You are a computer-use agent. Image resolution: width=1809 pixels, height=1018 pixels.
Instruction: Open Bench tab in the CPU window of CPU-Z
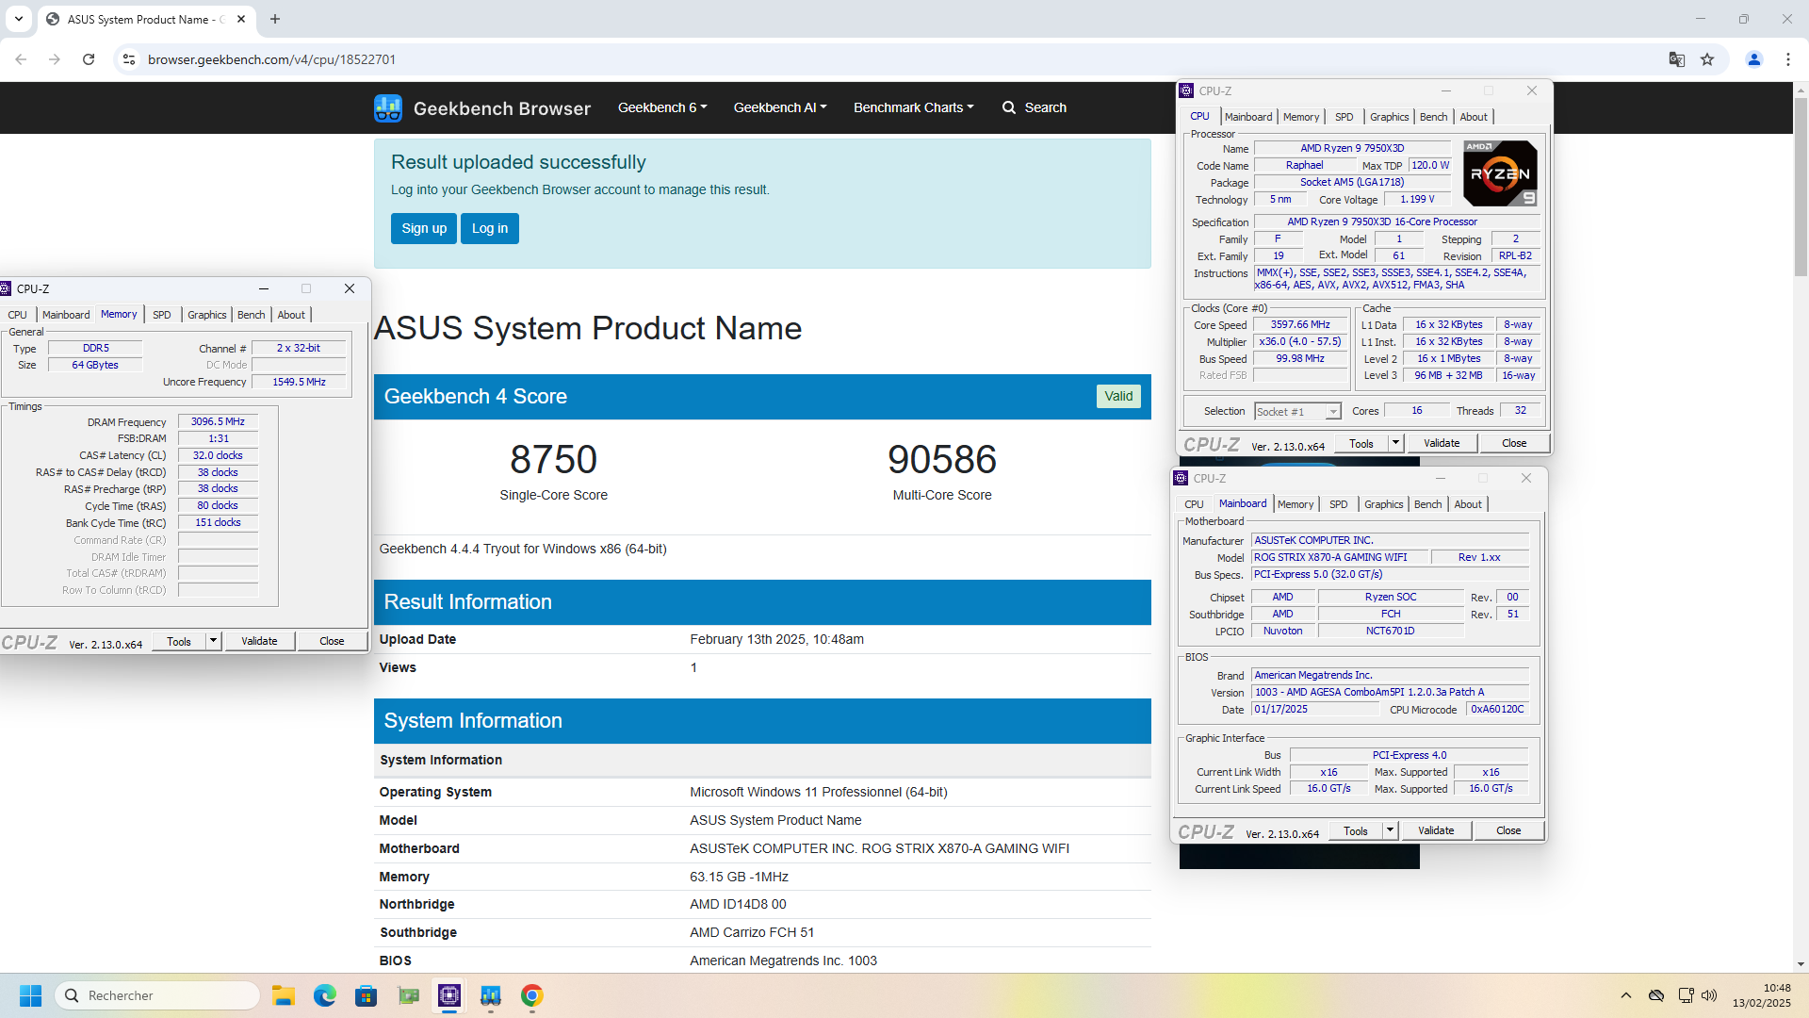click(1433, 117)
